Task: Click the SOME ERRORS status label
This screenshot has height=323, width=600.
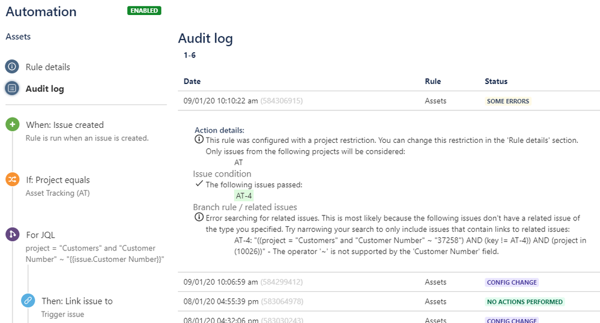Action: coord(508,101)
